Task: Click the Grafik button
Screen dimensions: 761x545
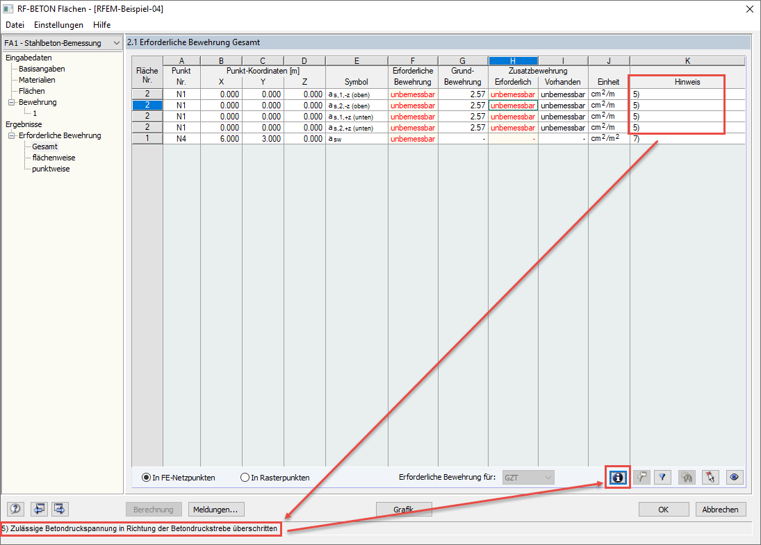Action: [404, 510]
